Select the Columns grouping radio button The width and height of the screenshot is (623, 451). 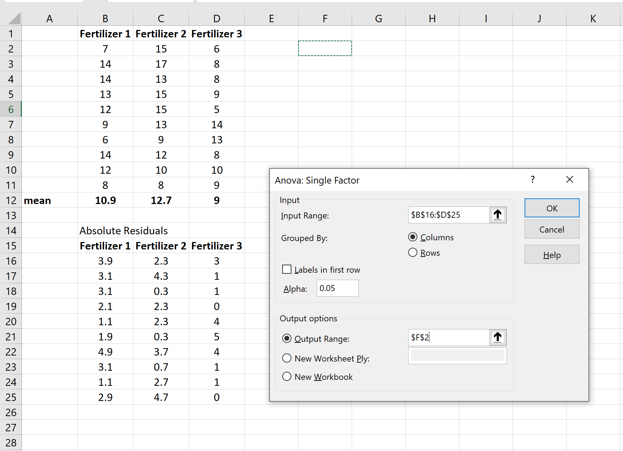click(x=413, y=237)
